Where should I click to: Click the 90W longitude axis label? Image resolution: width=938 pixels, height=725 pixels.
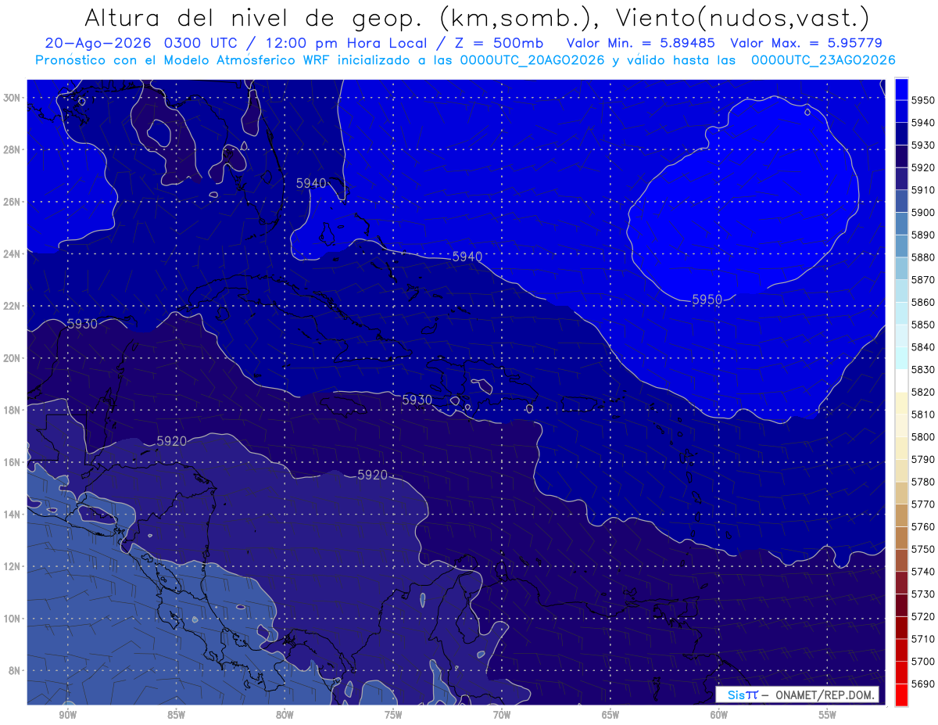(67, 715)
